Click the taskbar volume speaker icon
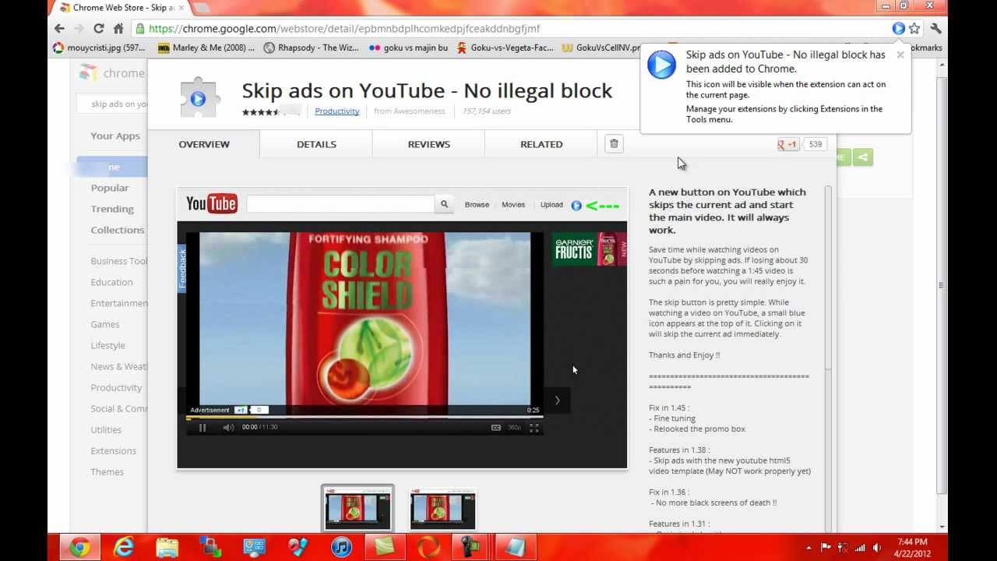The image size is (997, 561). [x=878, y=548]
